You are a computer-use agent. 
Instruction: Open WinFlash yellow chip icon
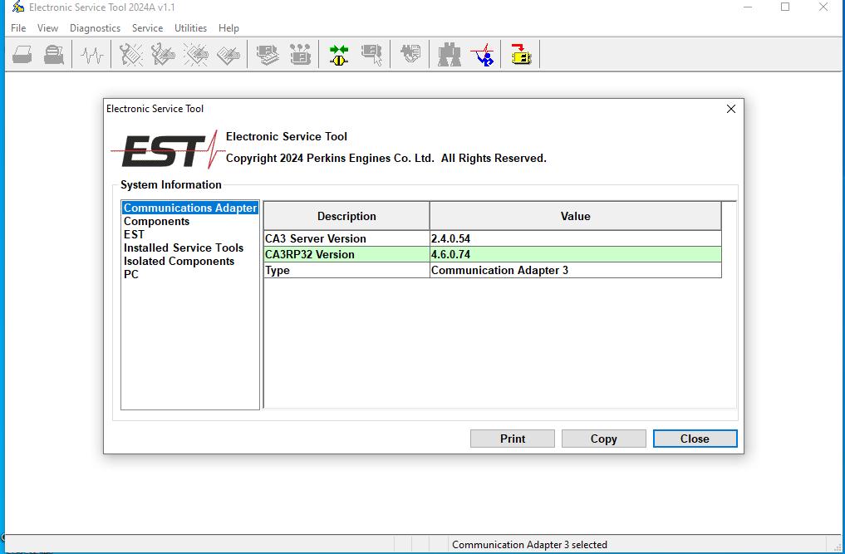521,55
